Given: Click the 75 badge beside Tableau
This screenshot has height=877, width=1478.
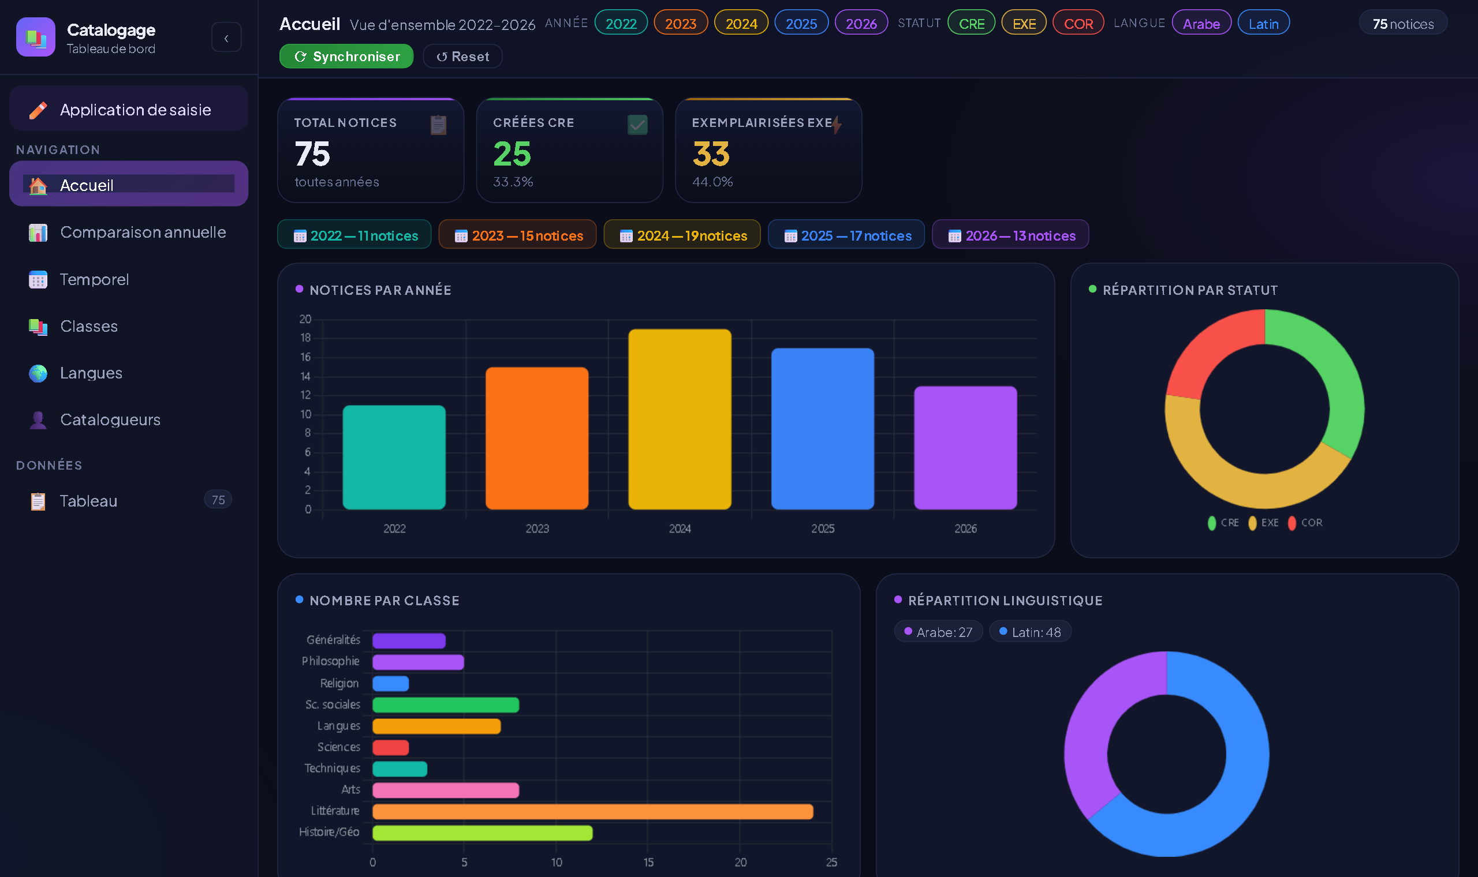Looking at the screenshot, I should pyautogui.click(x=218, y=500).
